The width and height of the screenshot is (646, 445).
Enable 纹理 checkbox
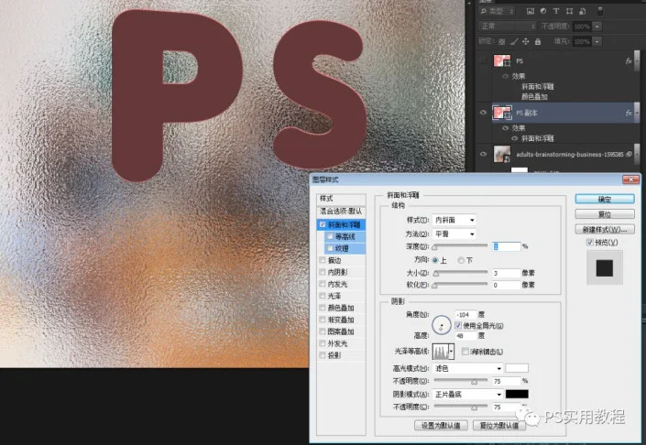tap(330, 249)
